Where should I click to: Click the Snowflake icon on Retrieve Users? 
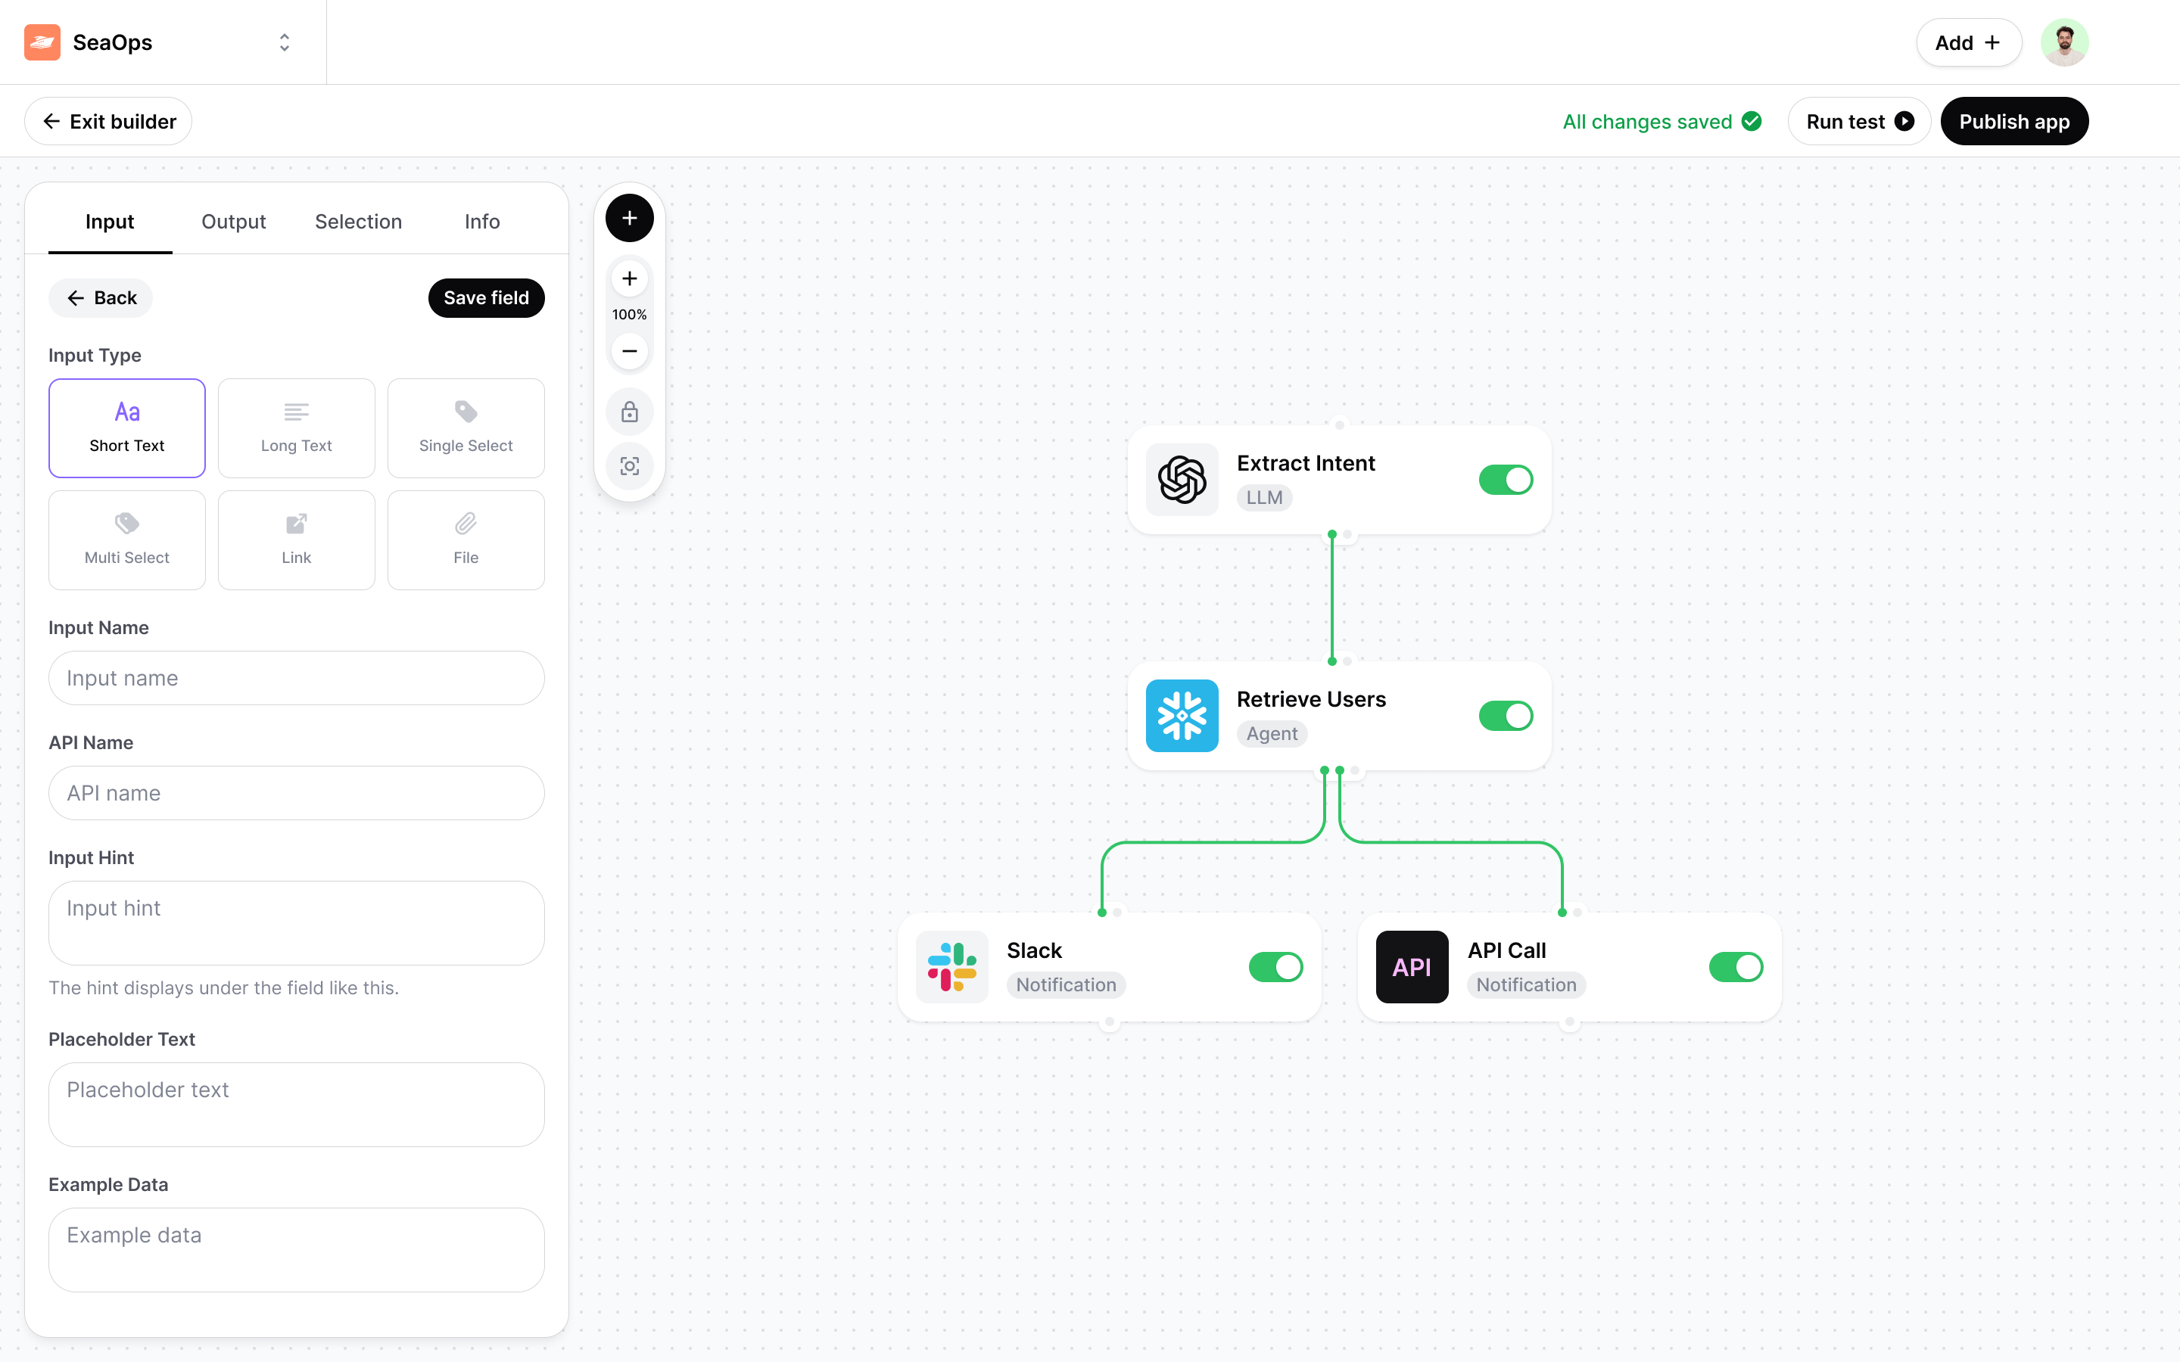click(x=1182, y=715)
